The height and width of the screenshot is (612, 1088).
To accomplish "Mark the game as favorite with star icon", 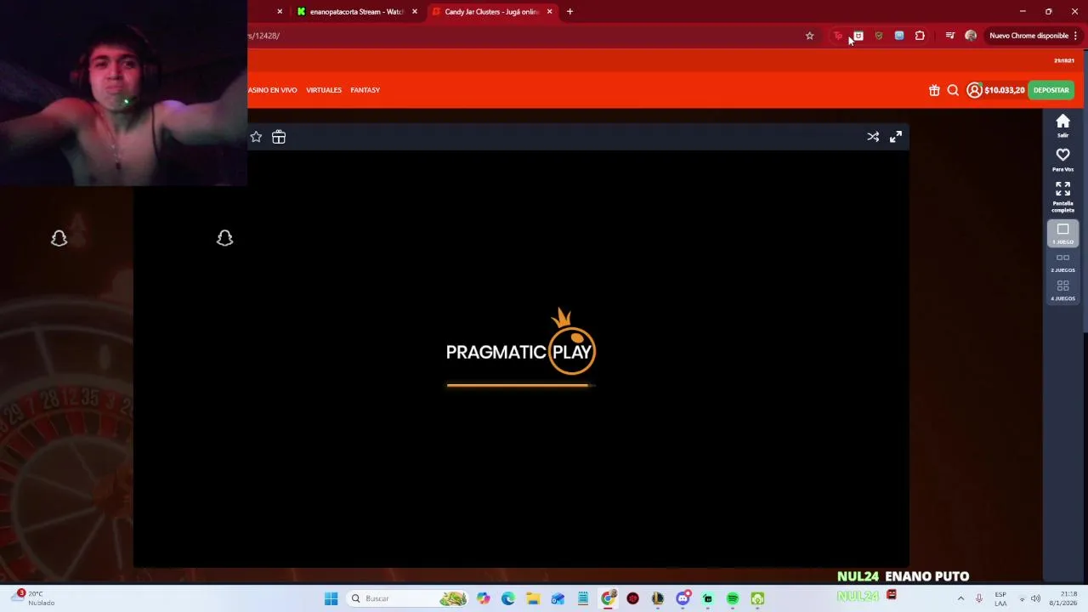I will click(256, 137).
